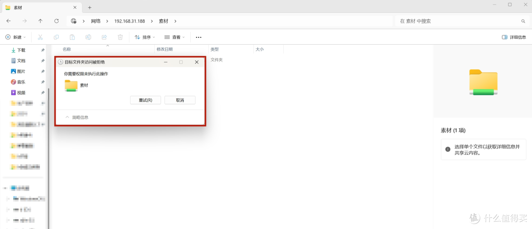Expand the chevron after 素材 breadcrumb
Image resolution: width=532 pixels, height=229 pixels.
(175, 21)
